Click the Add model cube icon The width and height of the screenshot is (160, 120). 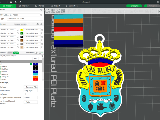[x=48, y=11]
